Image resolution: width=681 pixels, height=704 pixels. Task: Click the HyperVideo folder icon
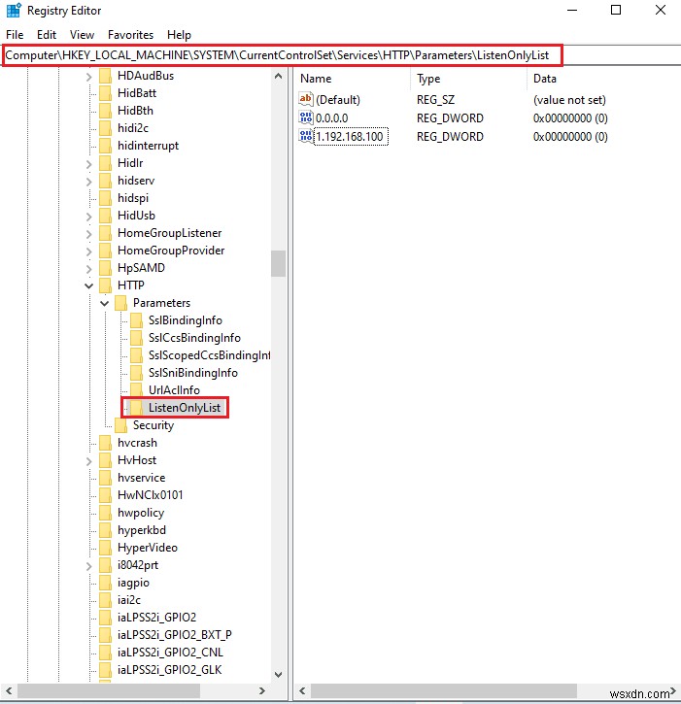pyautogui.click(x=106, y=549)
